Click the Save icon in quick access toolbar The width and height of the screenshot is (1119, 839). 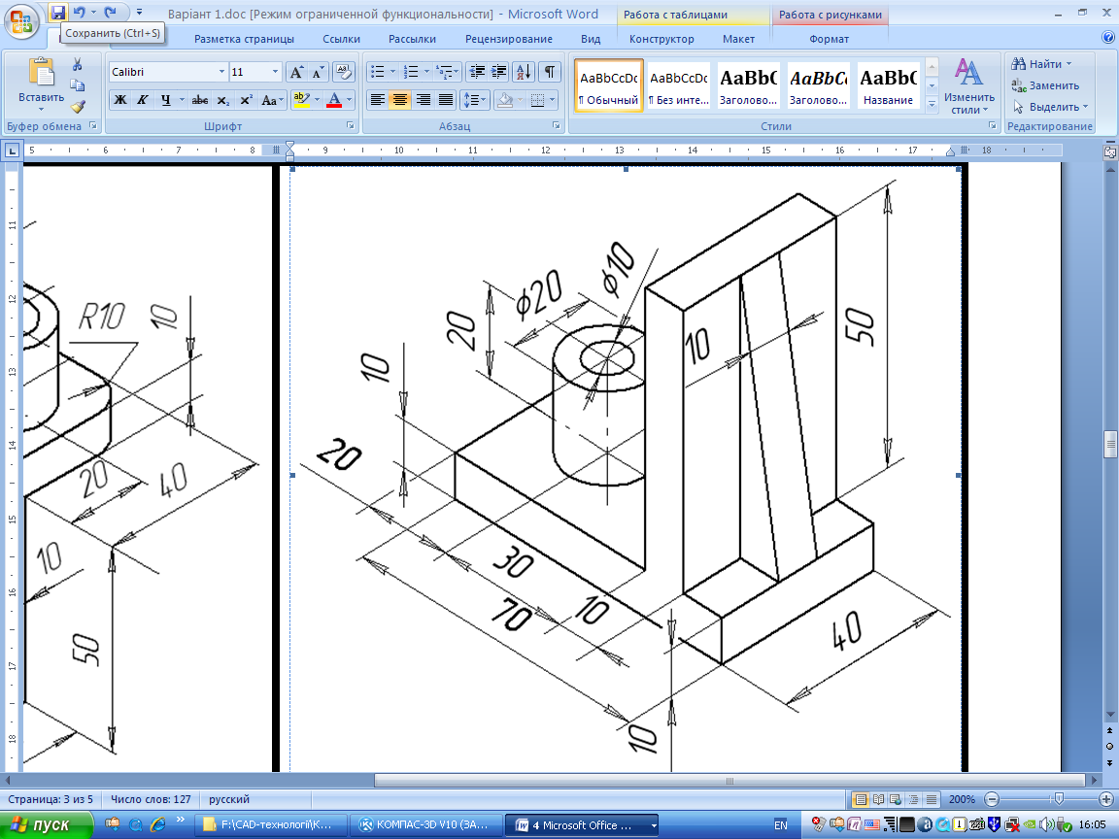coord(58,12)
